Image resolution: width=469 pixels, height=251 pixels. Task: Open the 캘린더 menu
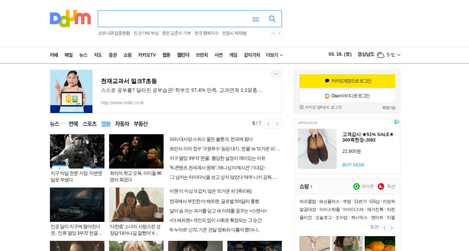pyautogui.click(x=183, y=55)
